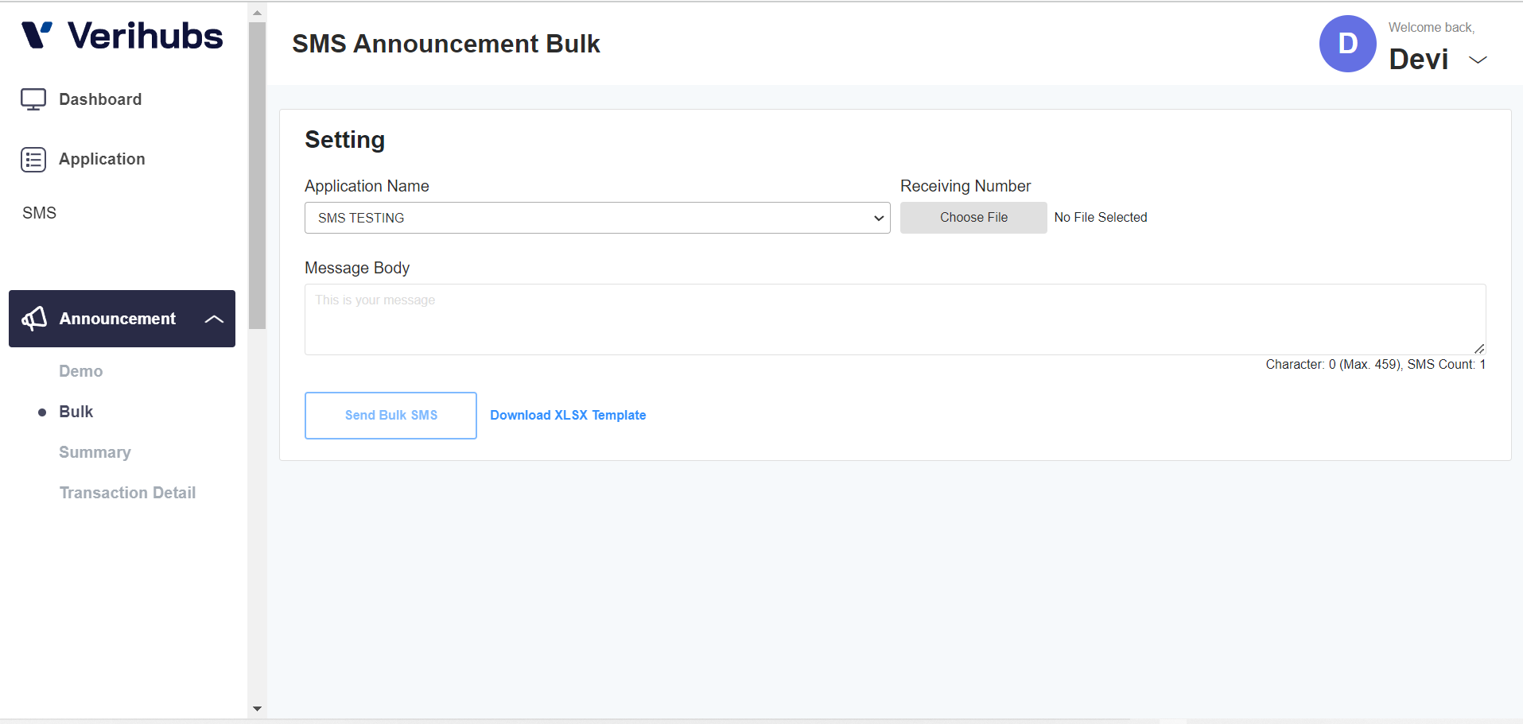Screen dimensions: 1523x724
Task: Open Transaction Detail in sidebar
Action: [127, 493]
